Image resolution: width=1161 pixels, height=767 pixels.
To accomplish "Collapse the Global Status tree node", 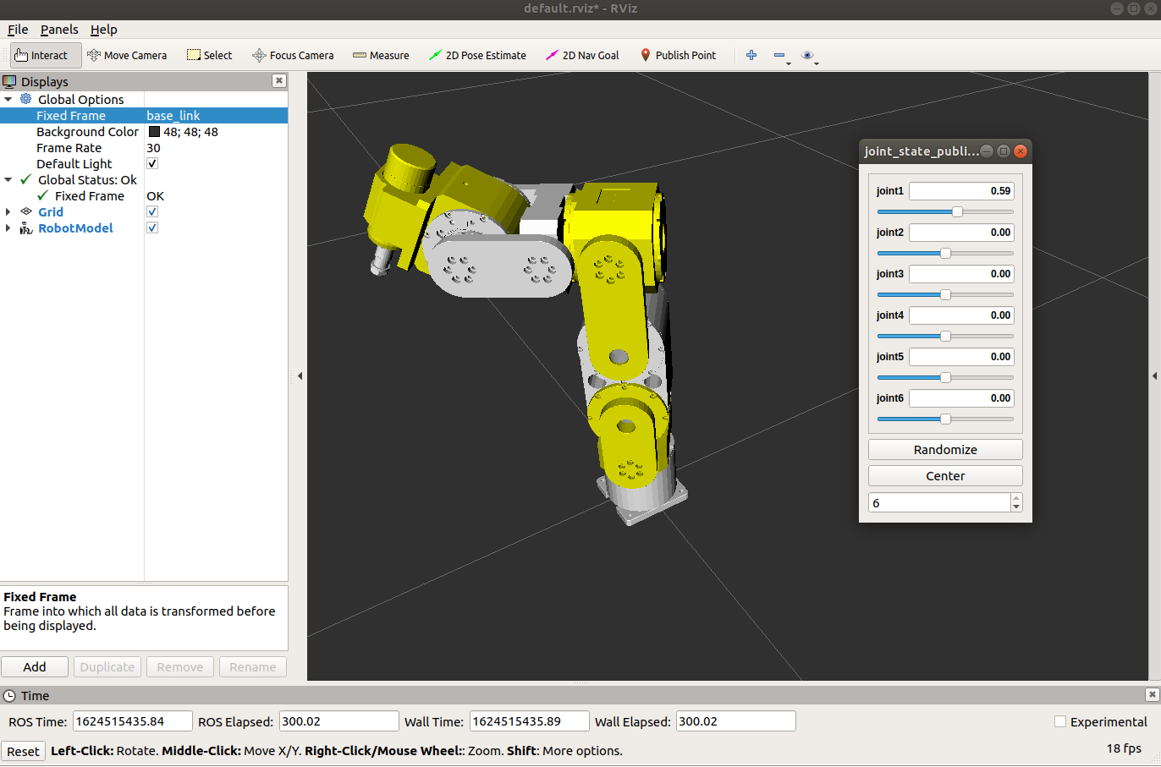I will coord(8,179).
